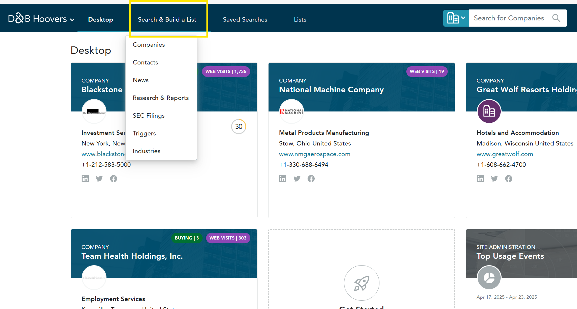The height and width of the screenshot is (309, 577).
Task: Open National Machine Company's Twitter icon
Action: (297, 179)
